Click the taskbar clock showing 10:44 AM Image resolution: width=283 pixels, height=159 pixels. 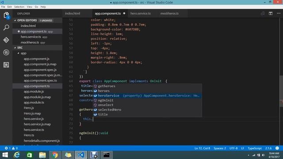[274, 155]
